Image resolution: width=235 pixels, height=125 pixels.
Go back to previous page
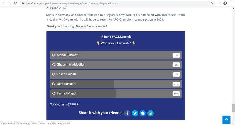4,3
